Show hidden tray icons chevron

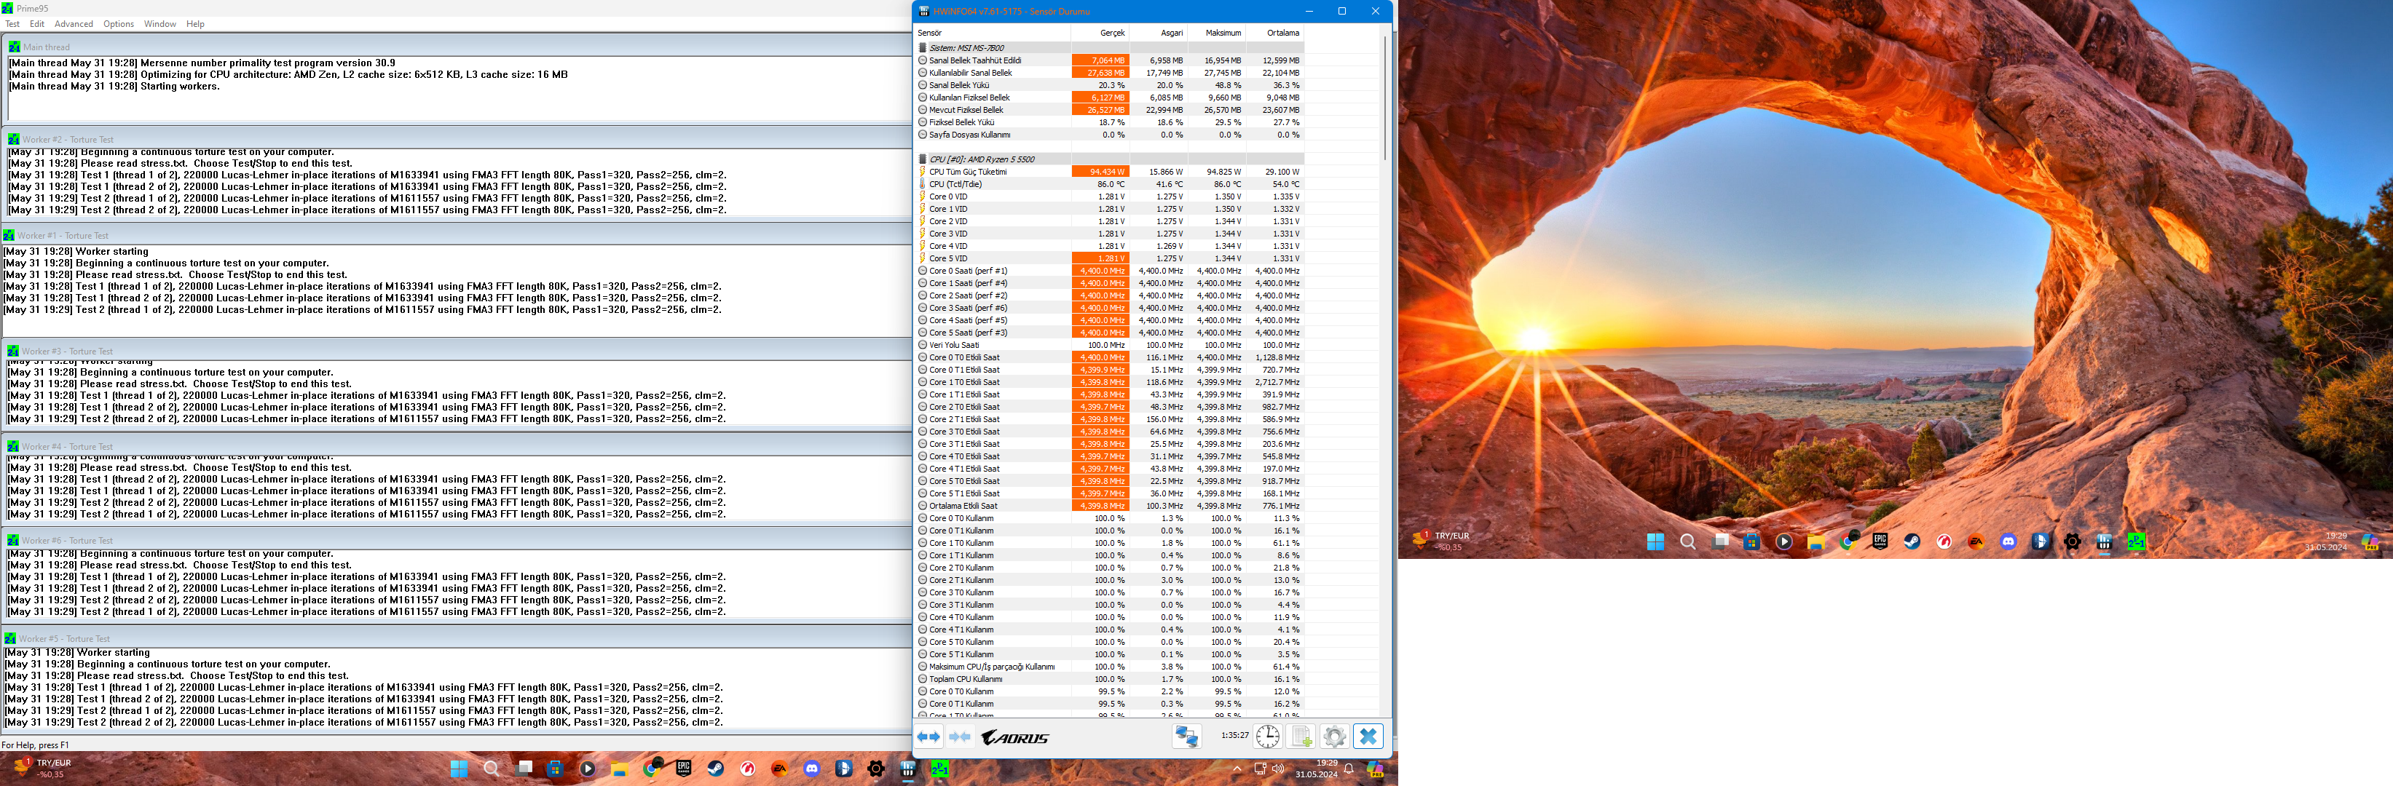[x=1237, y=769]
